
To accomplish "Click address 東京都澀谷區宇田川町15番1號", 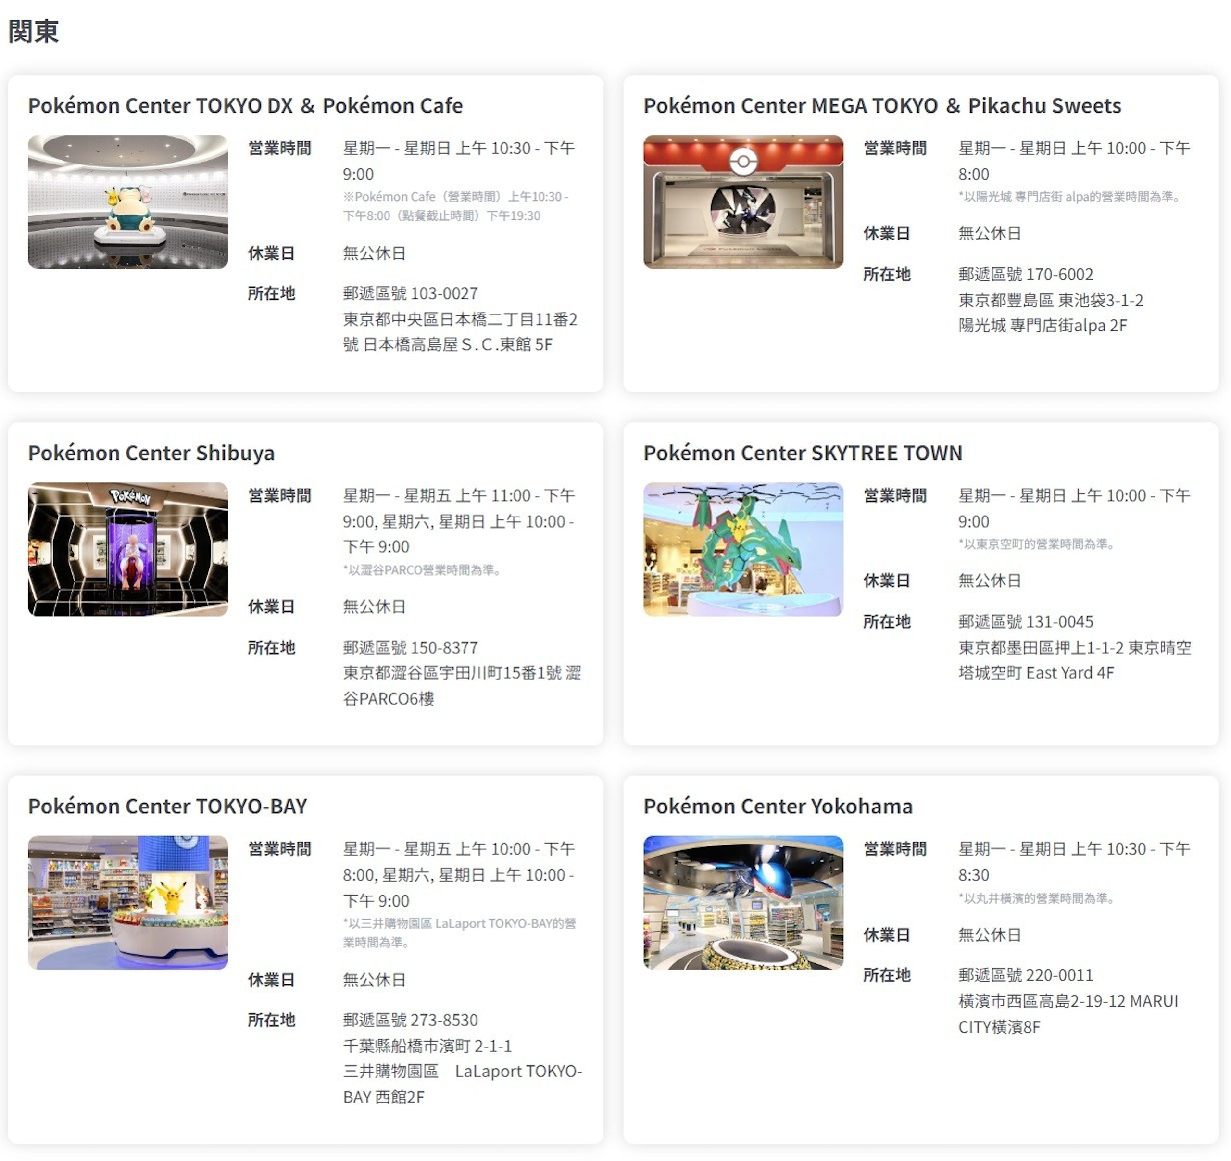I will [x=452, y=673].
